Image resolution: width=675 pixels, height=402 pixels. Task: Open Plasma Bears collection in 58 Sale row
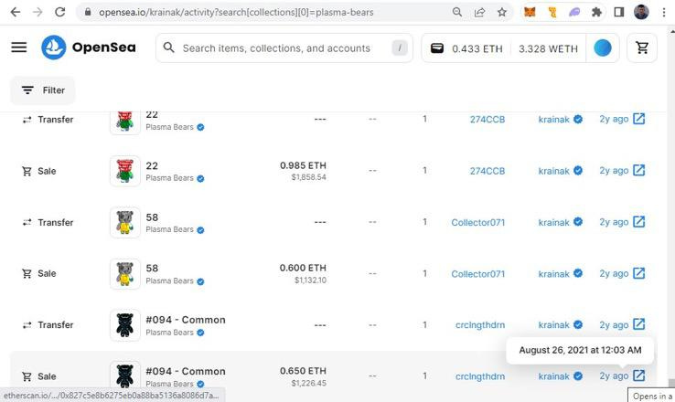coord(169,280)
